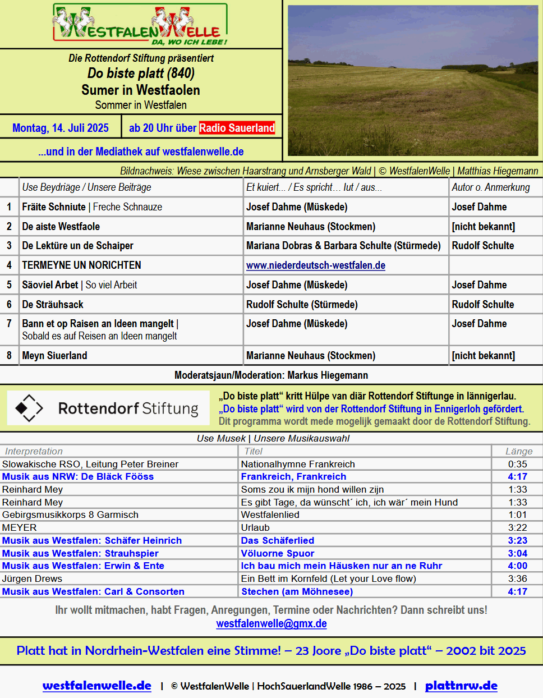Viewport: 543px width, 698px height.
Task: Click Musik aus Westfalen: Erwin & Ente
Action: point(83,566)
